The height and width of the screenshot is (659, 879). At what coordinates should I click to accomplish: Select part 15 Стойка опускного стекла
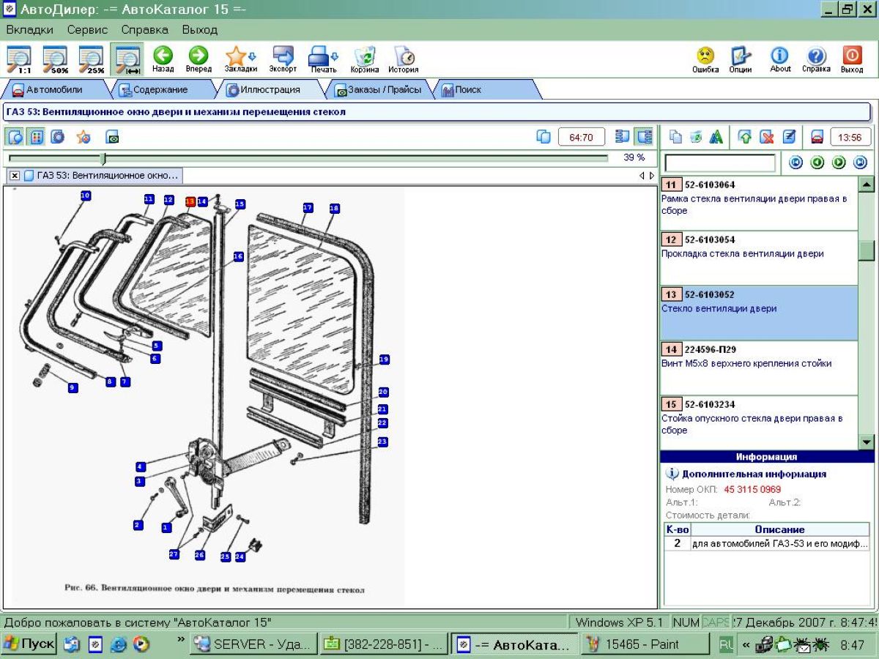click(x=758, y=418)
